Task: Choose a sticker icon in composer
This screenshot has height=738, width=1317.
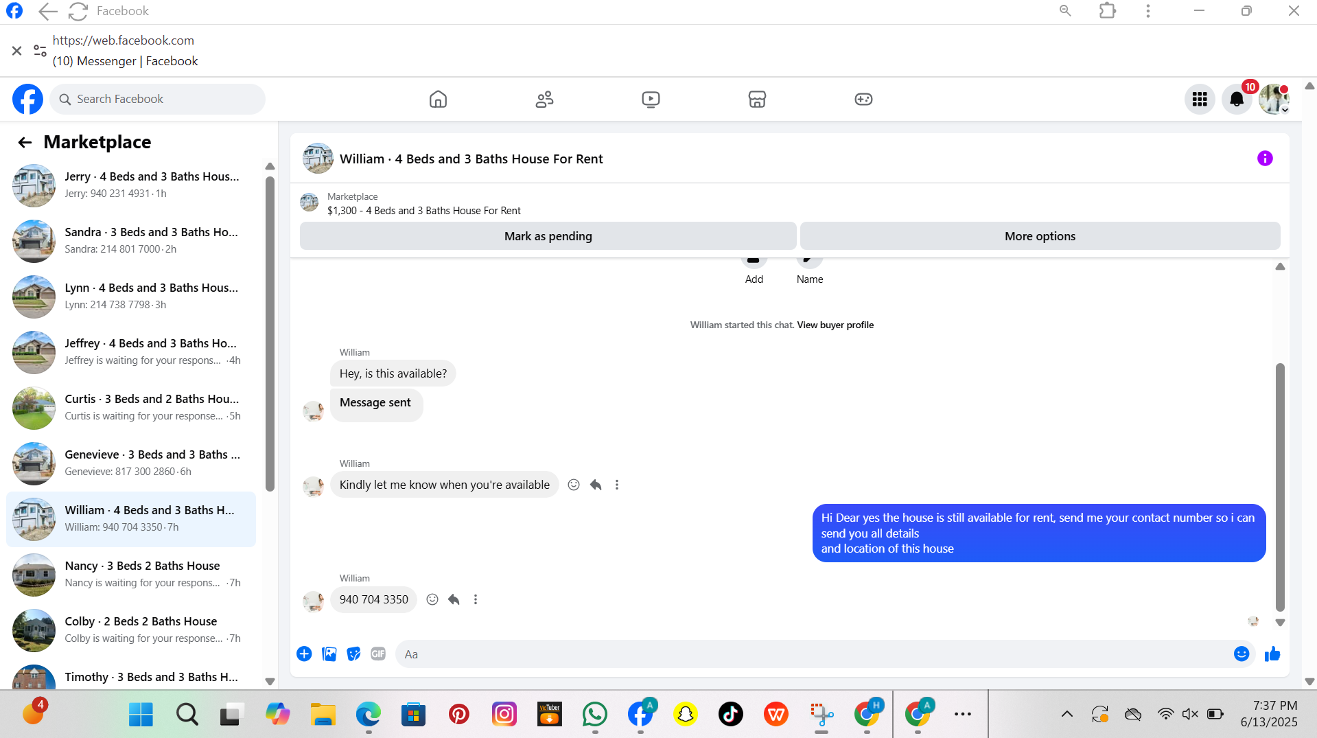Action: point(354,654)
